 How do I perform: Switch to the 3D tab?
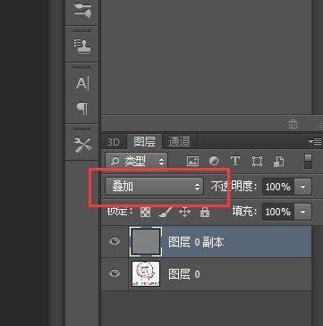point(114,142)
